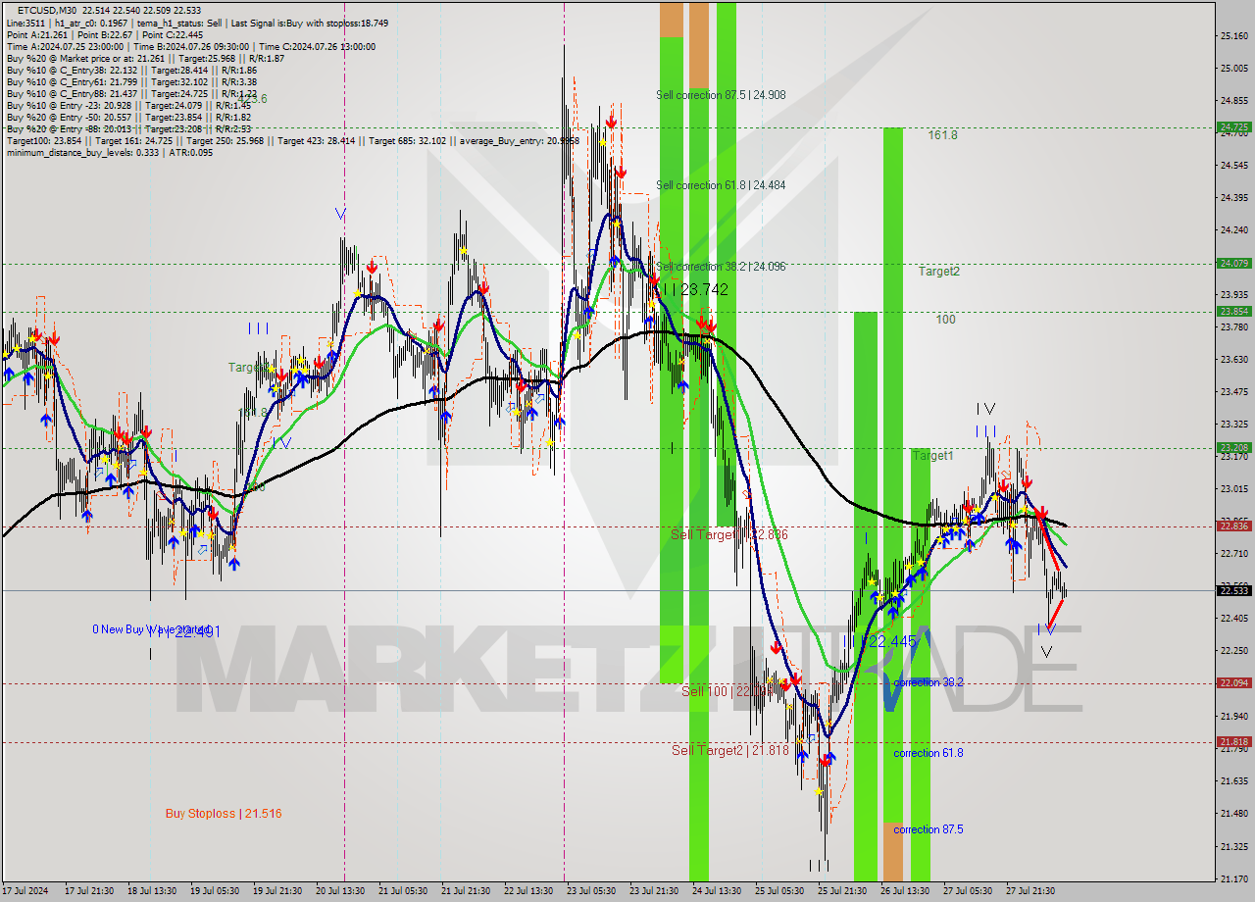This screenshot has width=1255, height=902.
Task: Click the 21.170 price scale value
Action: [1233, 878]
